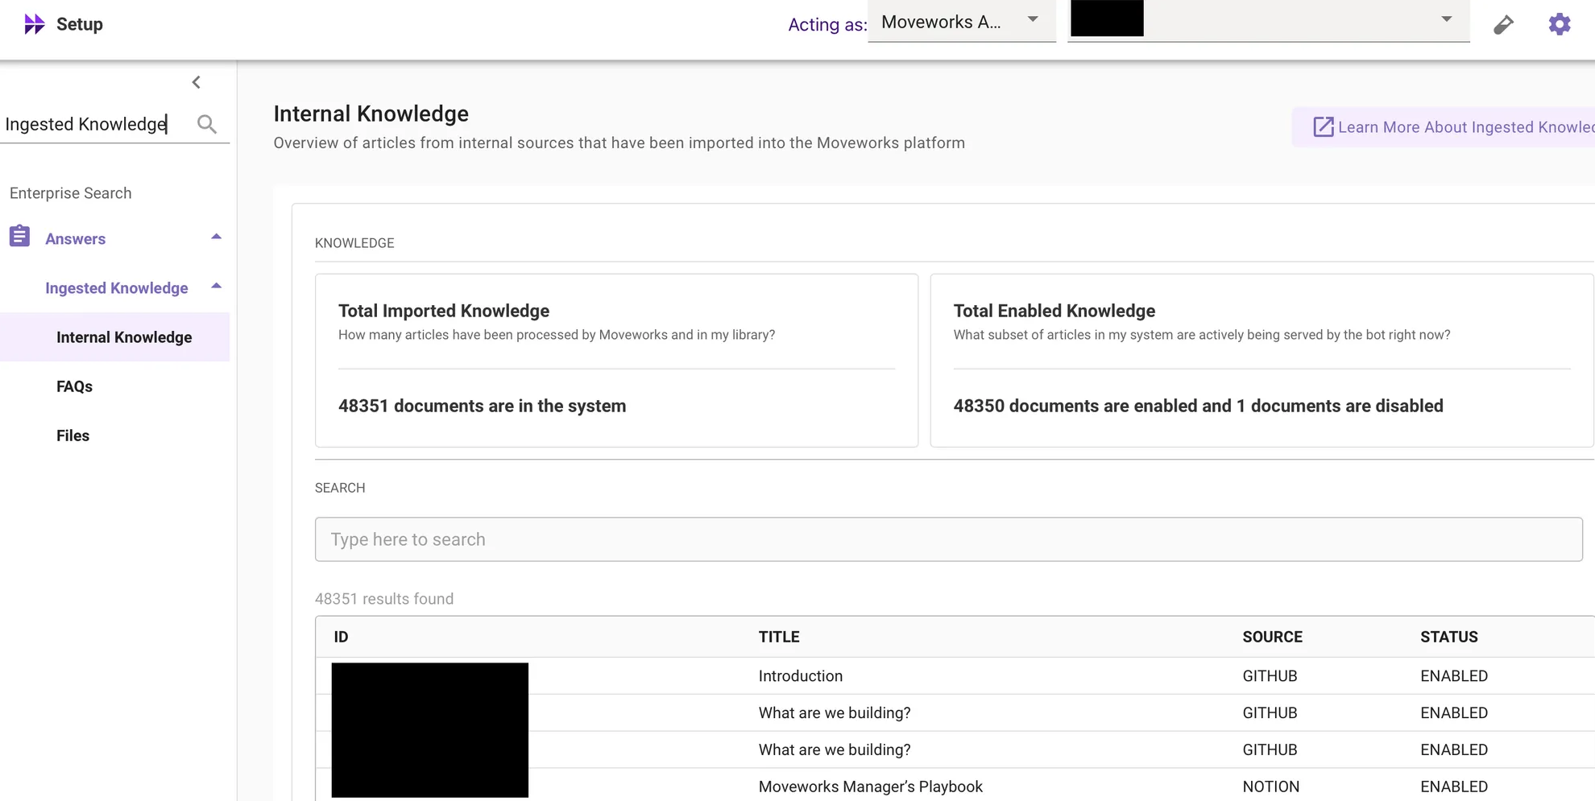Image resolution: width=1595 pixels, height=801 pixels.
Task: Collapse the Answers section arrow
Action: [x=216, y=237]
